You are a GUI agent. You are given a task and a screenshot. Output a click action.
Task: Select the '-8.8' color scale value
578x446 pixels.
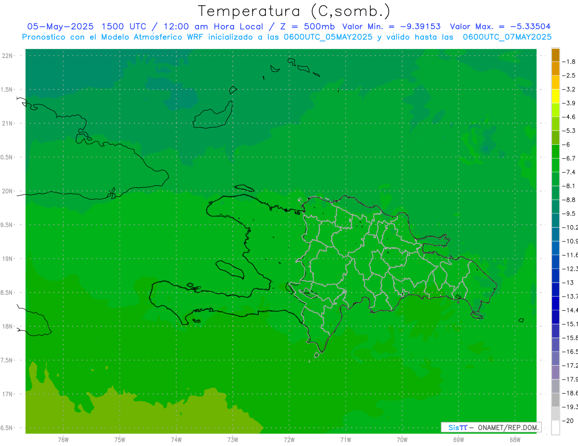point(569,200)
